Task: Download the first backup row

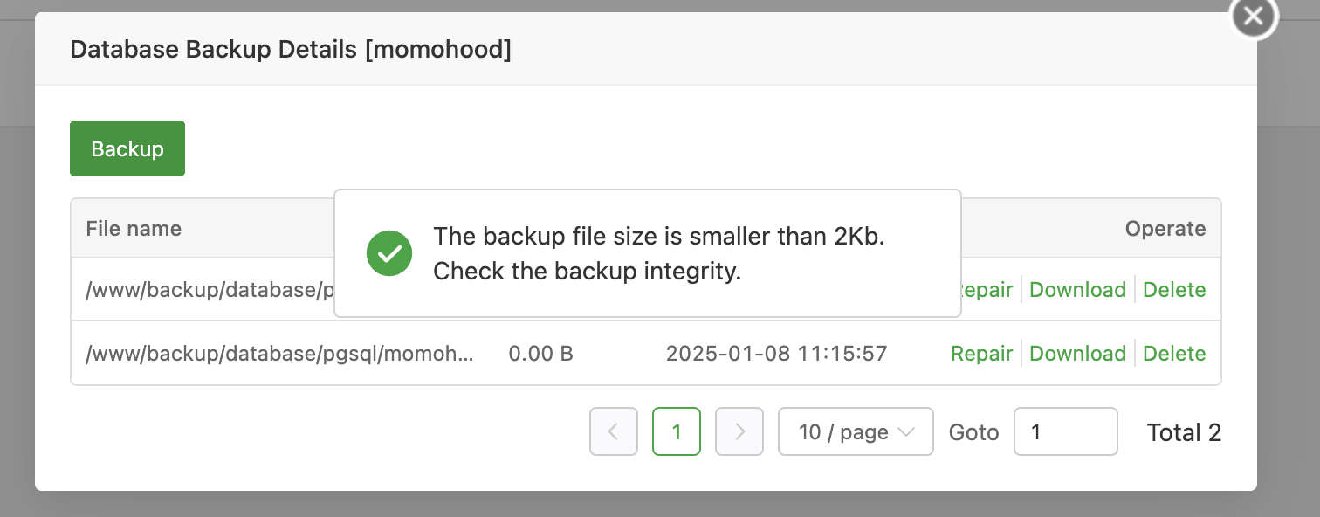Action: [1077, 289]
